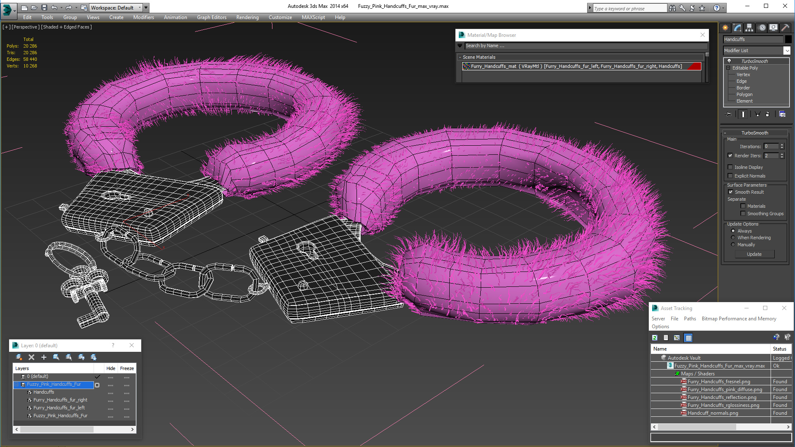Click Add Selected Objects plus icon in Layer dialog
The height and width of the screenshot is (447, 795).
coord(44,357)
